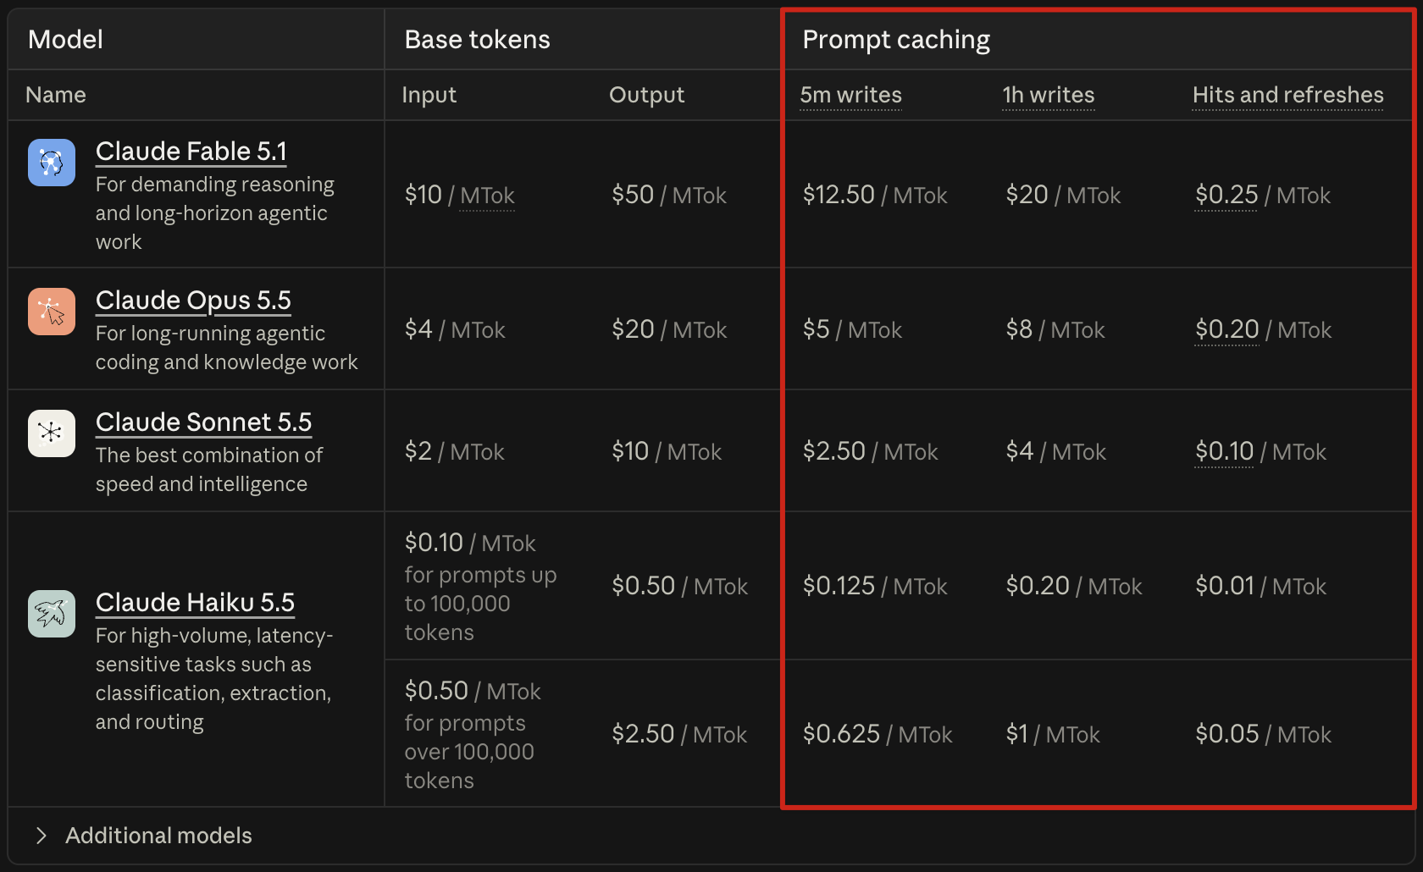The image size is (1423, 872).
Task: Click the $1 / MTok 1h writes price
Action: point(1053,735)
